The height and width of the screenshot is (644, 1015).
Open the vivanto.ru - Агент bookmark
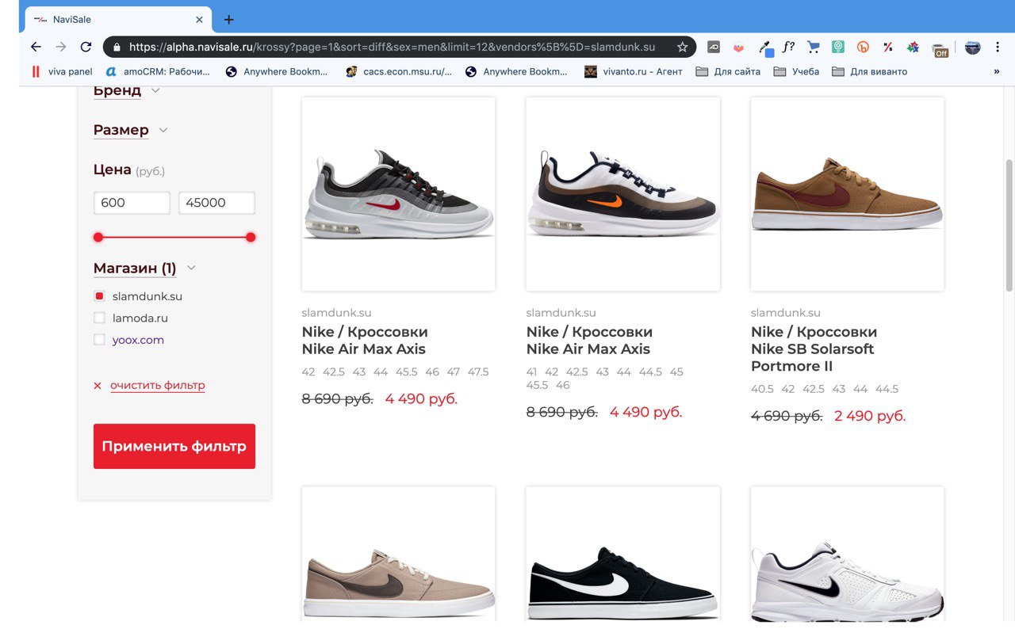pos(633,71)
